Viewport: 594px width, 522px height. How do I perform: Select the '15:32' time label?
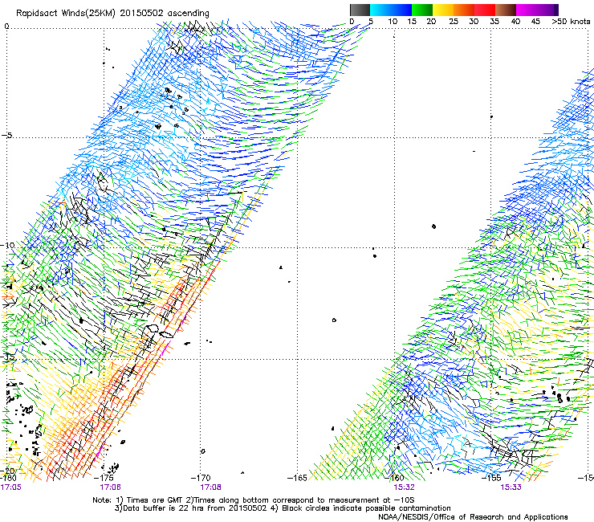404,487
